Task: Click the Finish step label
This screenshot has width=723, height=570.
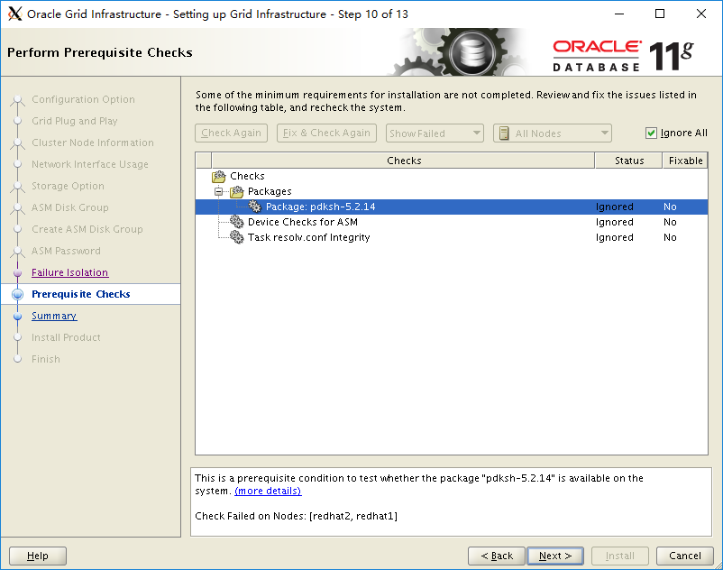Action: (x=46, y=359)
